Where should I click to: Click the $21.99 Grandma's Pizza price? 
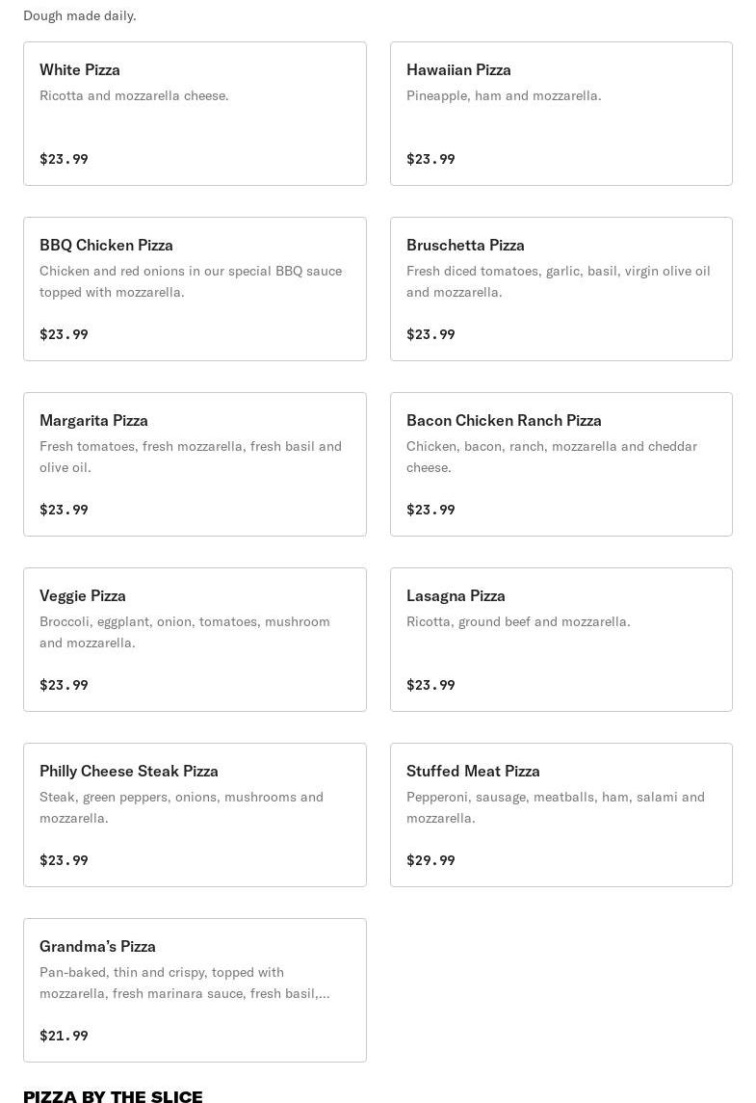64,1036
